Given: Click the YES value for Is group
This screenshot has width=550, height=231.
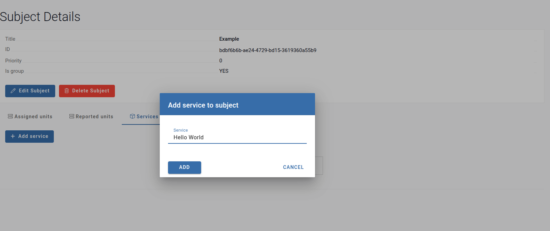Looking at the screenshot, I should pos(224,71).
